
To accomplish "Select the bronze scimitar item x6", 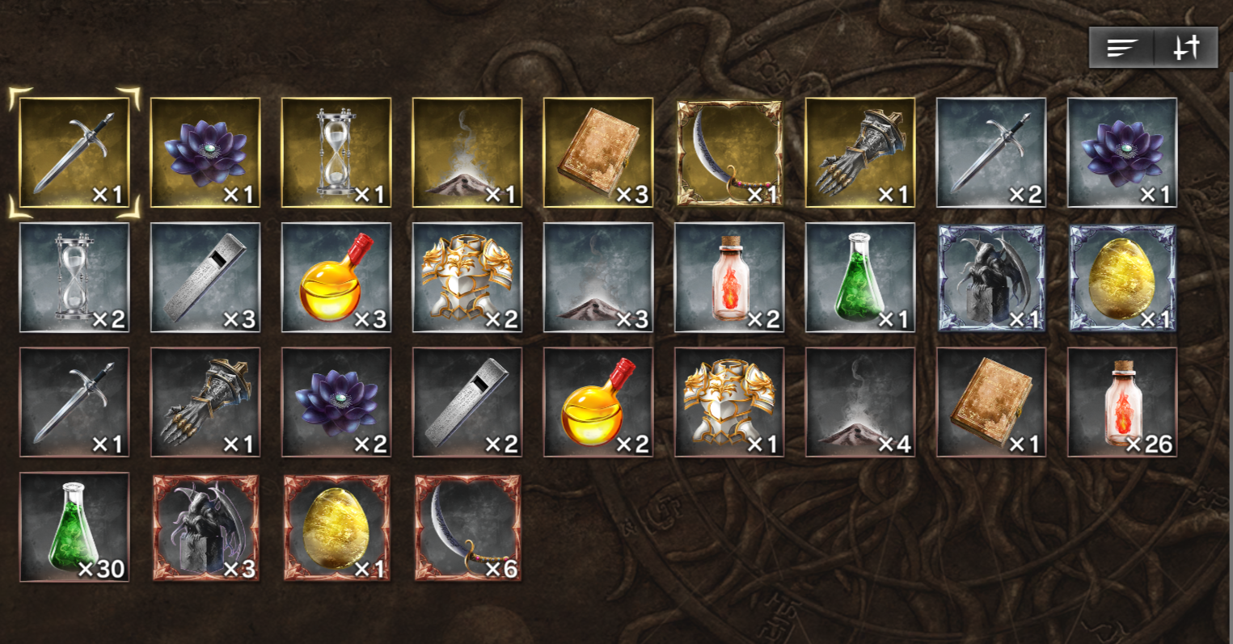I will [x=467, y=527].
